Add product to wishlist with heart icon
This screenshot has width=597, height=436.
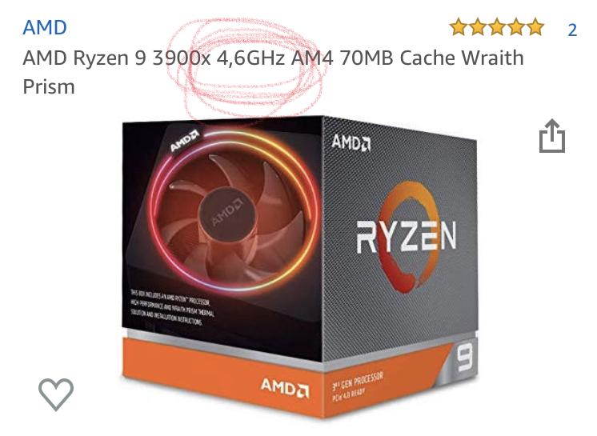[56, 394]
